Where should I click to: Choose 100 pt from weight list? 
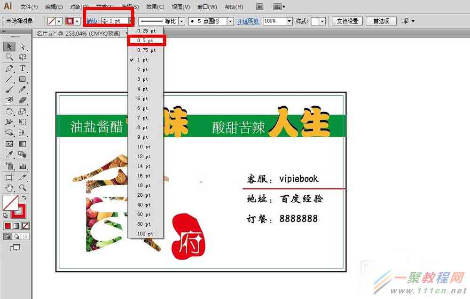146,233
